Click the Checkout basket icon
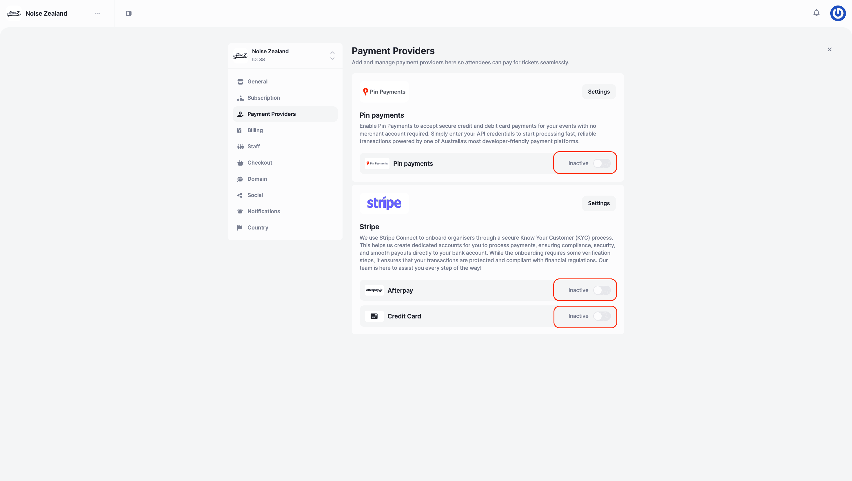This screenshot has height=481, width=852. (240, 163)
